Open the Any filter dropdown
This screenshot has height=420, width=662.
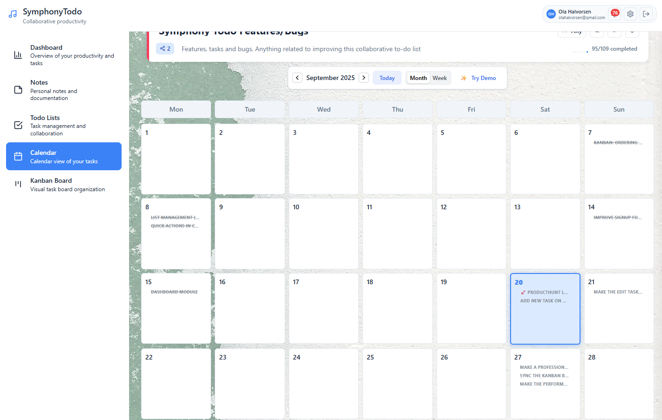572,31
